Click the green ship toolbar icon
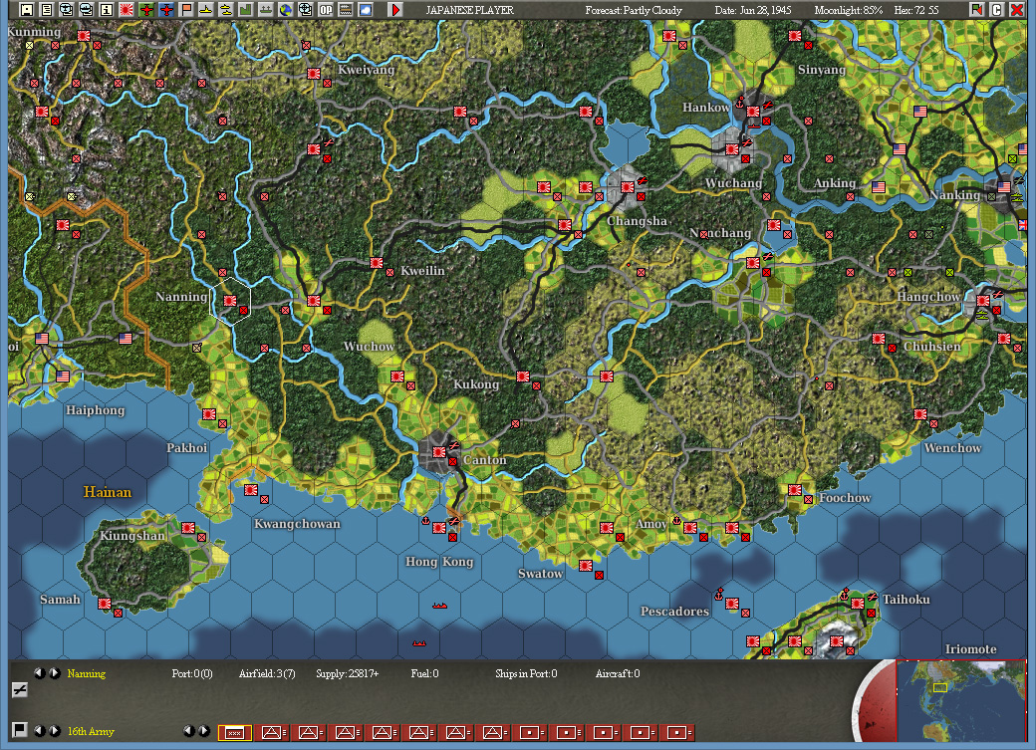 click(x=266, y=9)
